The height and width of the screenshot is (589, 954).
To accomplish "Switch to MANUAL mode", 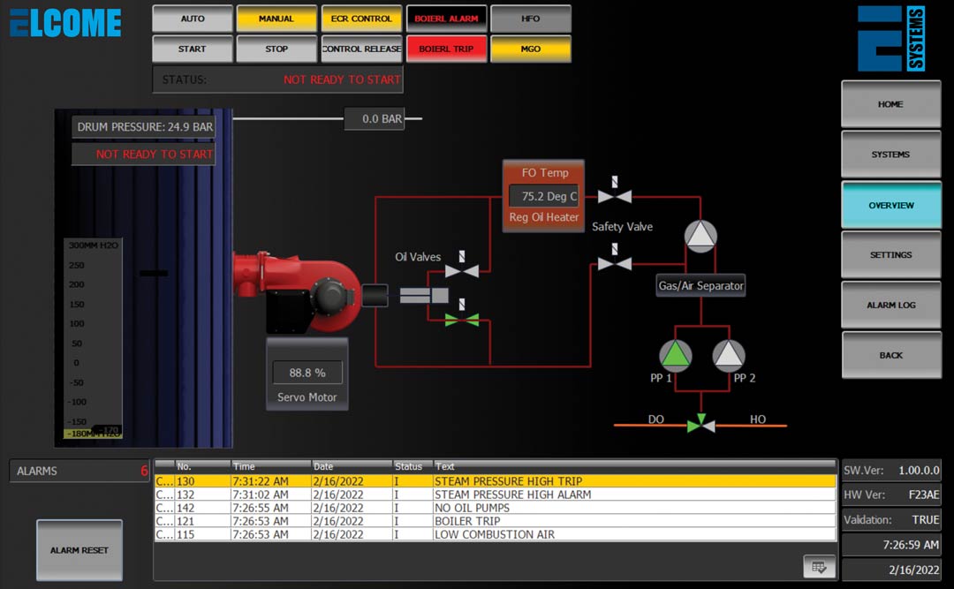I will click(276, 19).
